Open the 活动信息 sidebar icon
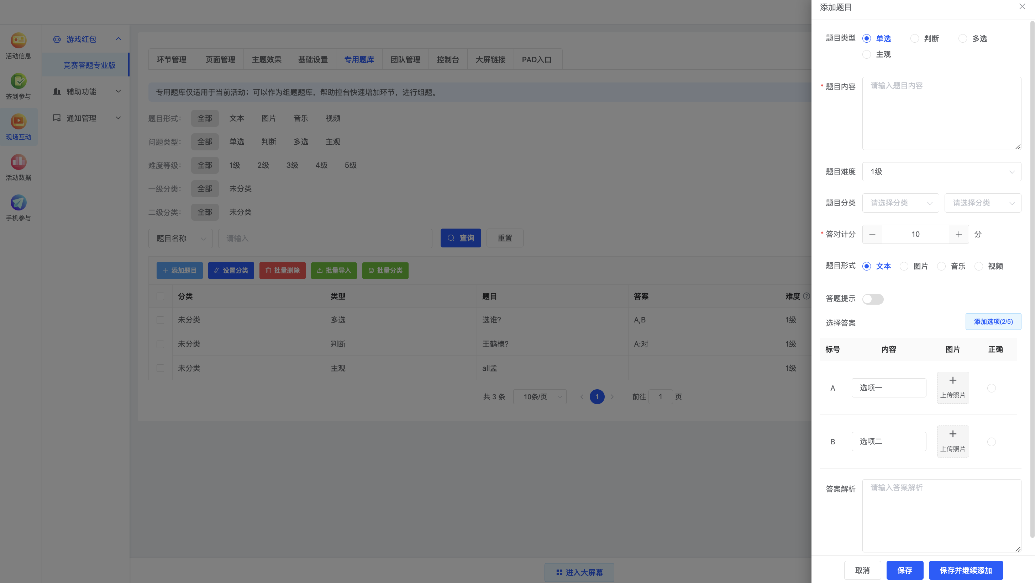This screenshot has height=583, width=1035. click(18, 41)
